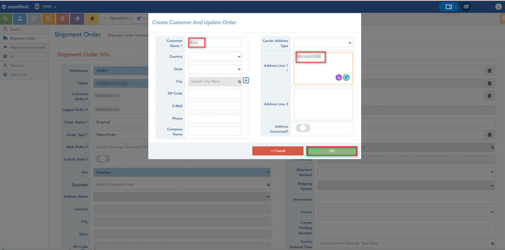Click the Company Name field

pos(215,131)
